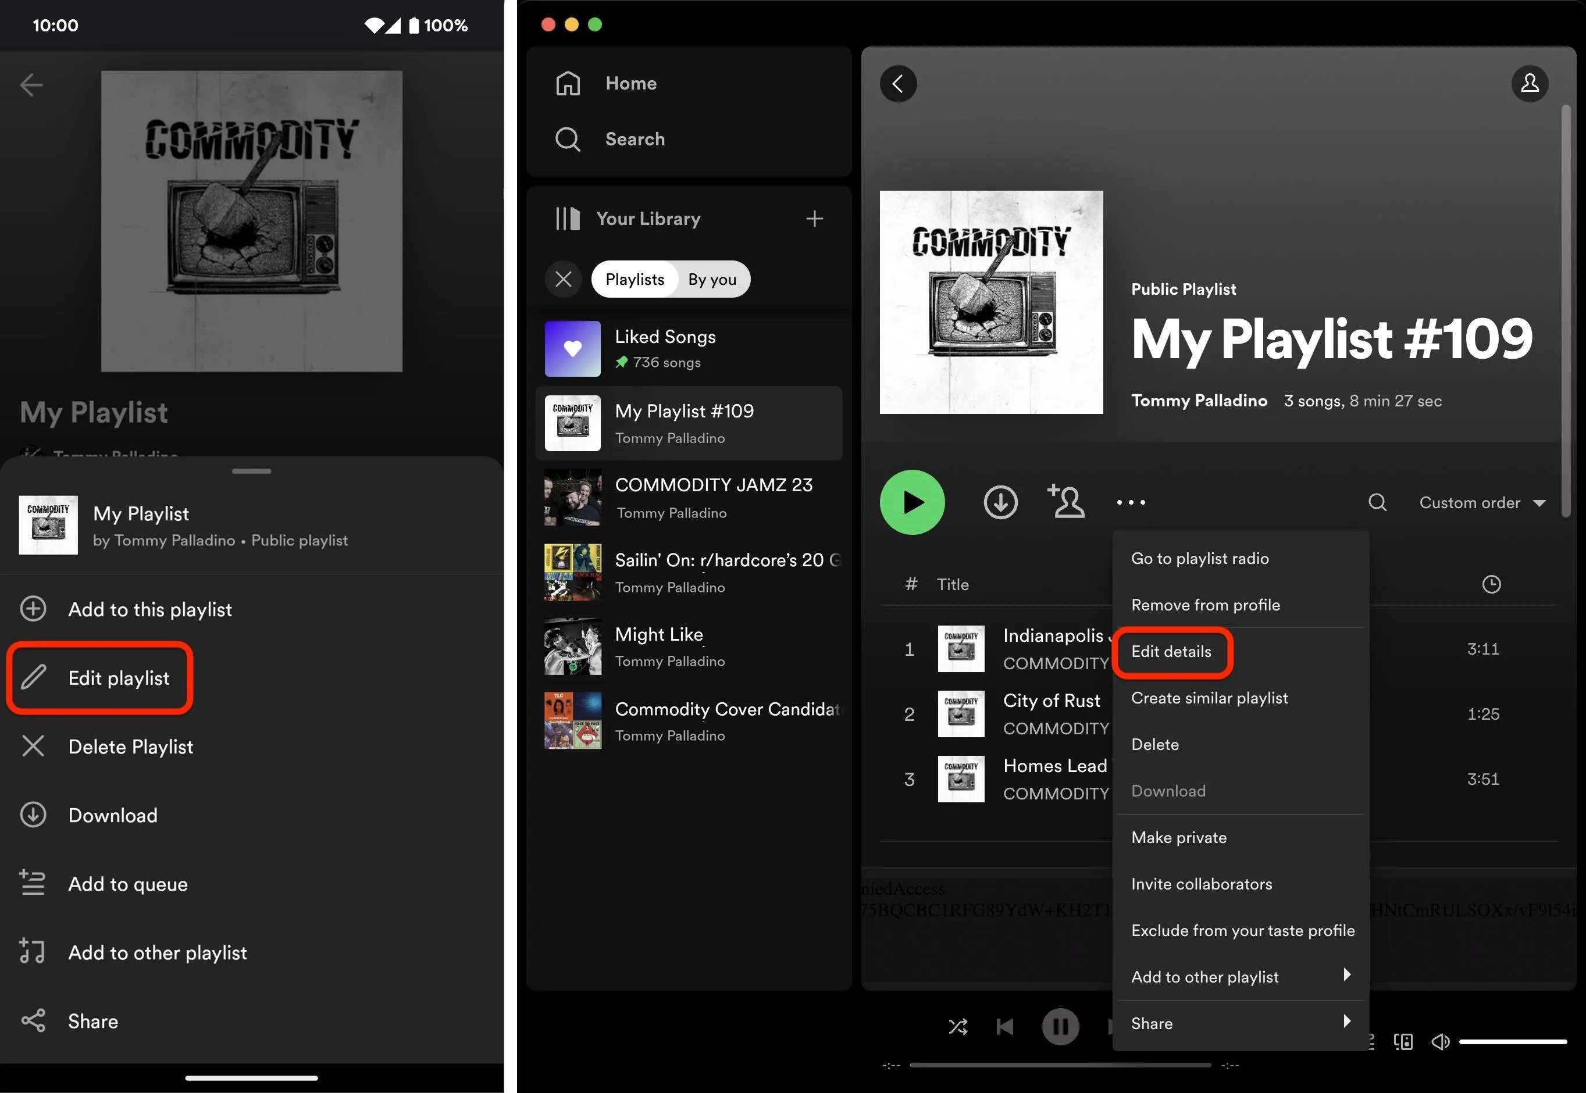Tap Share in mobile bottom sheet
This screenshot has width=1586, height=1093.
69,1020
